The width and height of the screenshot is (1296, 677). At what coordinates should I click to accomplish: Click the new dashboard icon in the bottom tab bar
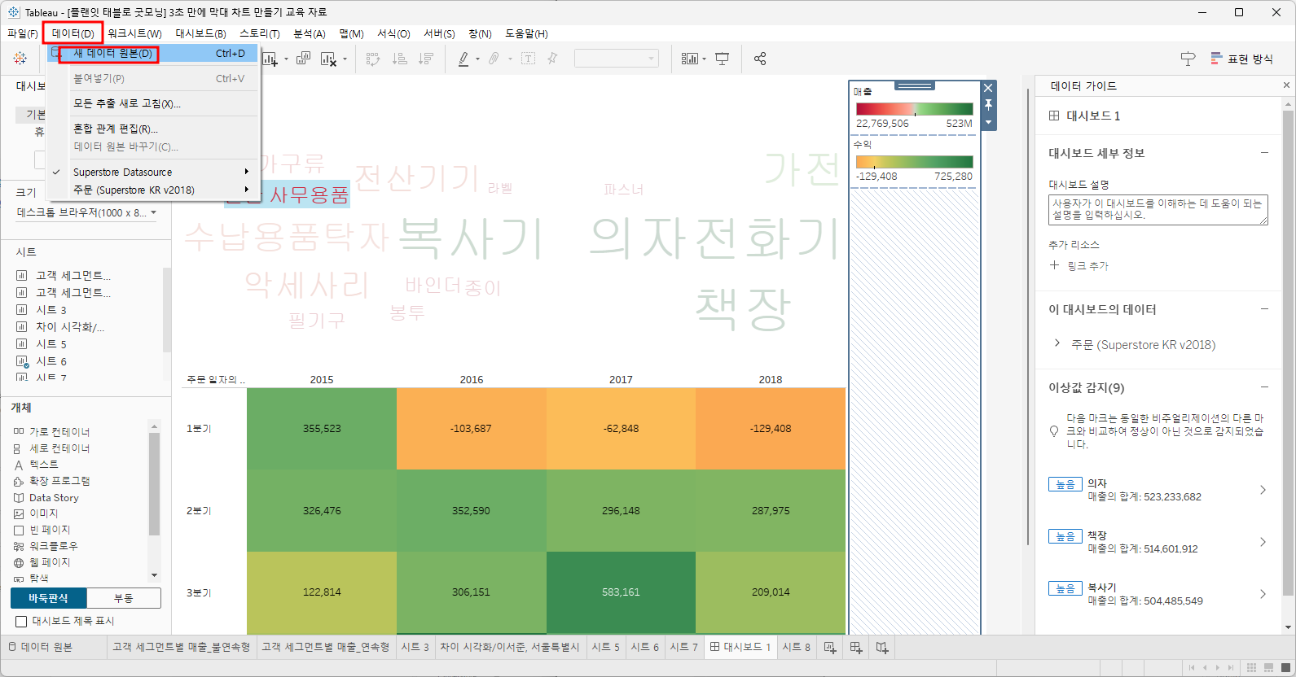[856, 648]
